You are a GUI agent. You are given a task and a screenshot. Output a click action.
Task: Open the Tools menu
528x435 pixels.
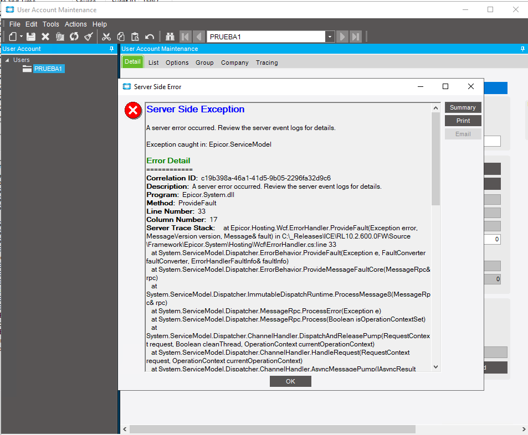click(x=51, y=24)
